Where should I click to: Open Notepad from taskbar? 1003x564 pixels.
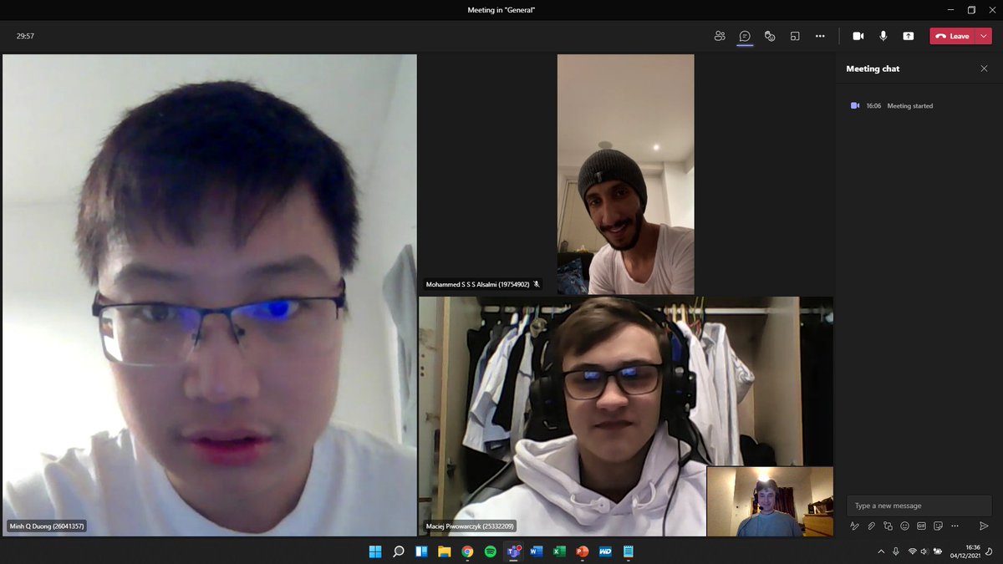[629, 551]
